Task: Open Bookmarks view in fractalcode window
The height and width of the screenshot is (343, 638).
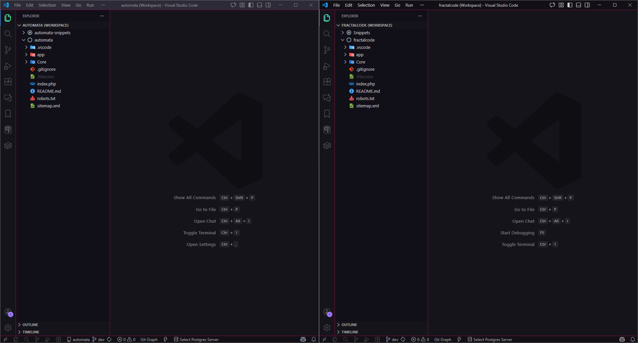Action: coord(327,114)
